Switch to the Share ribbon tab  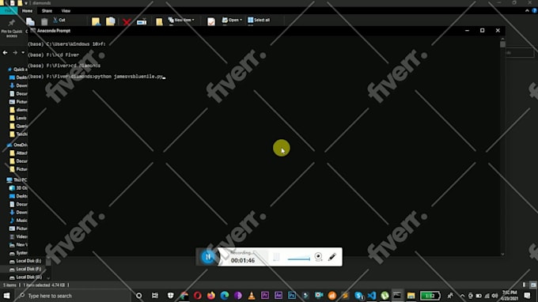tap(47, 11)
